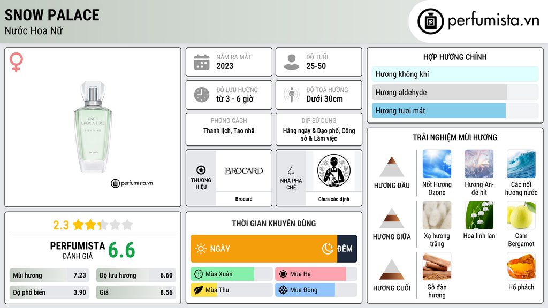Click the Brocard brand name caption
Image resolution: width=548 pixels, height=308 pixels.
click(243, 199)
